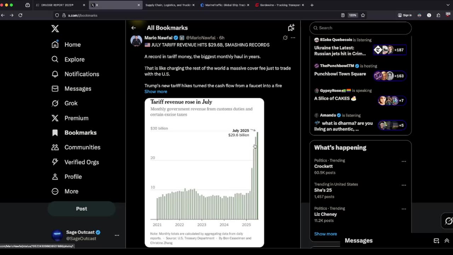Select Bookmarks in the sidebar
The width and height of the screenshot is (453, 255).
coord(74,132)
